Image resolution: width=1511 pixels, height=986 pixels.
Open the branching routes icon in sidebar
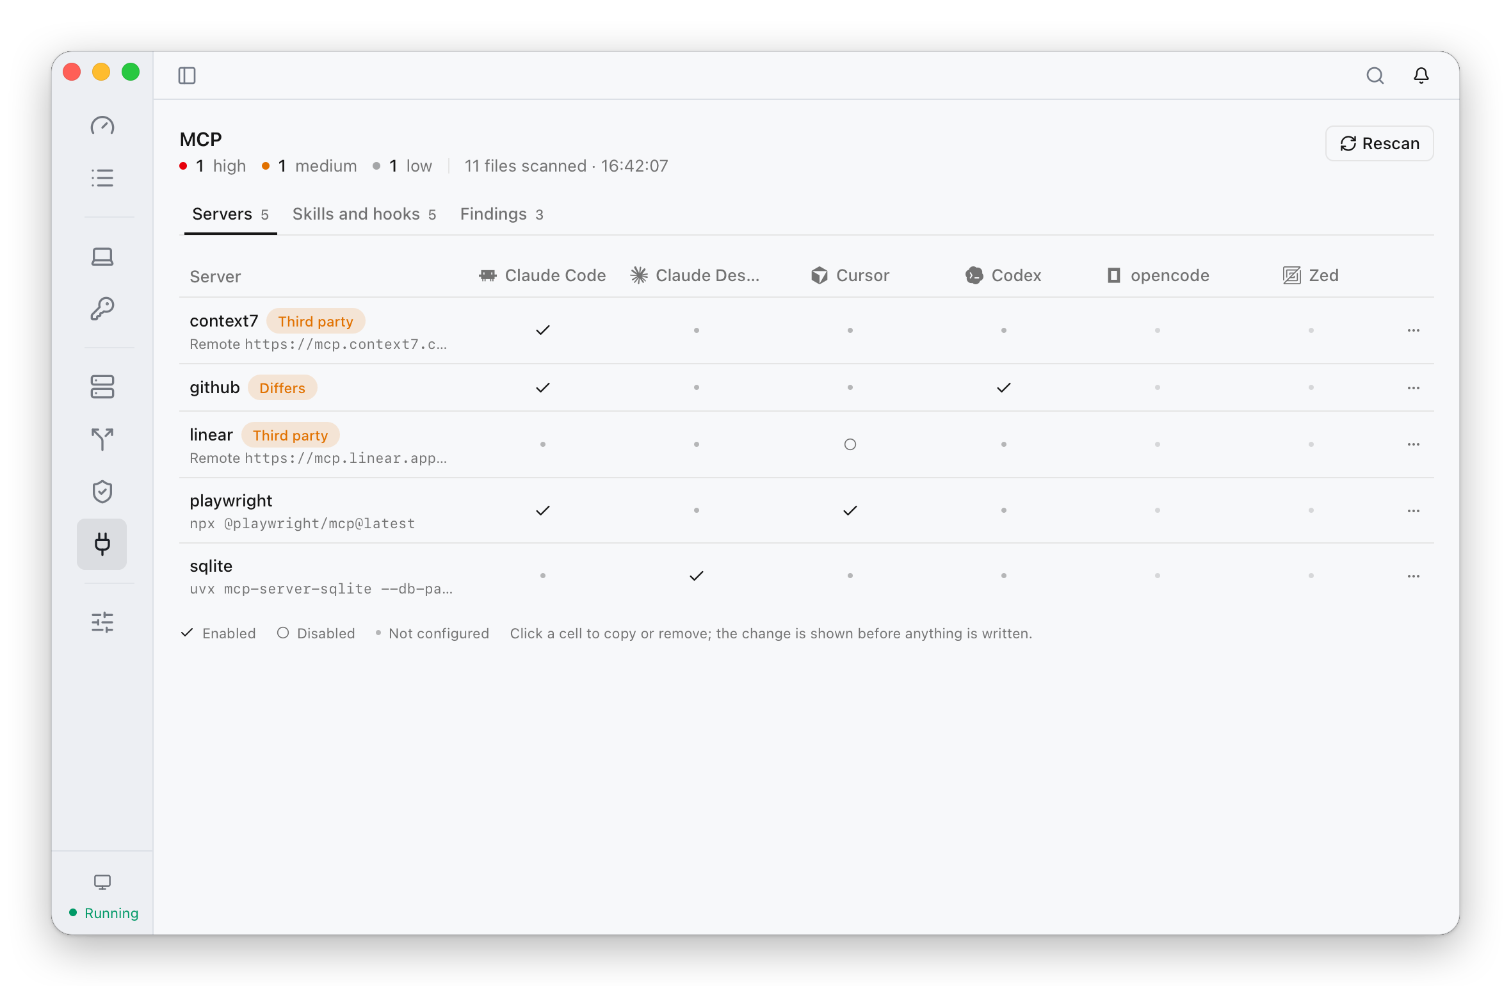click(102, 439)
